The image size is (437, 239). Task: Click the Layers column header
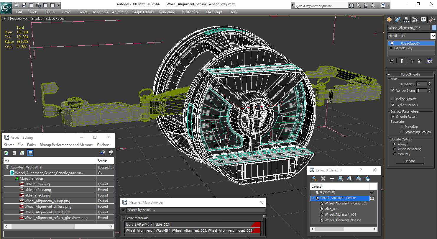(x=340, y=186)
